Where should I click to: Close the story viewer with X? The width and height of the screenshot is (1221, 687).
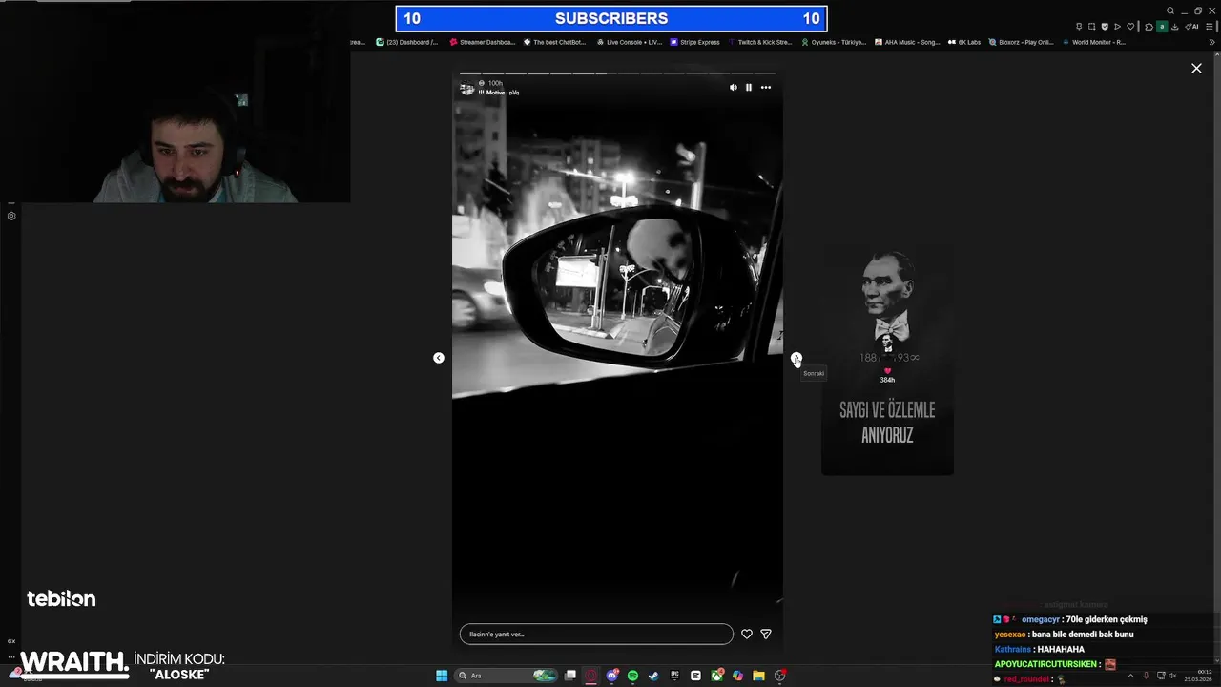pos(1196,68)
